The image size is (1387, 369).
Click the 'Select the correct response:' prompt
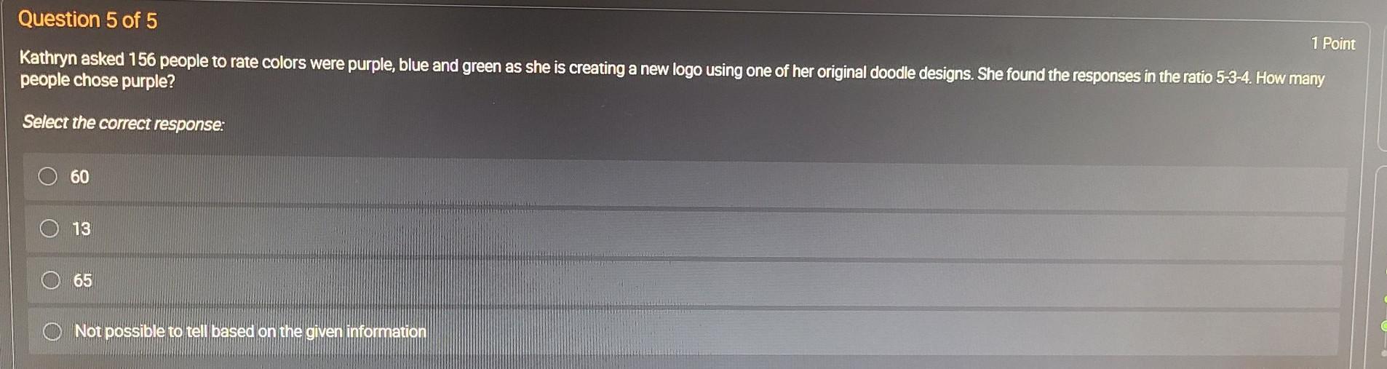[124, 123]
